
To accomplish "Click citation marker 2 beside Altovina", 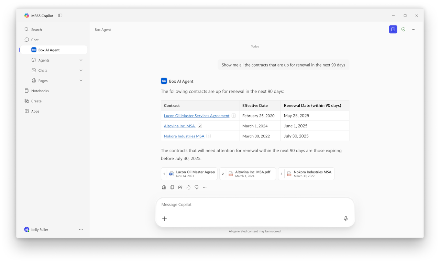I will 200,126.
